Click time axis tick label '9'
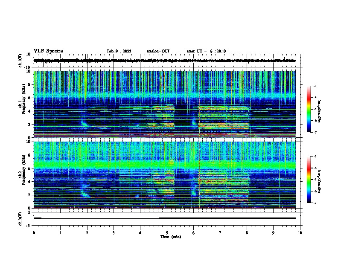The image size is (338, 261). coord(273,233)
